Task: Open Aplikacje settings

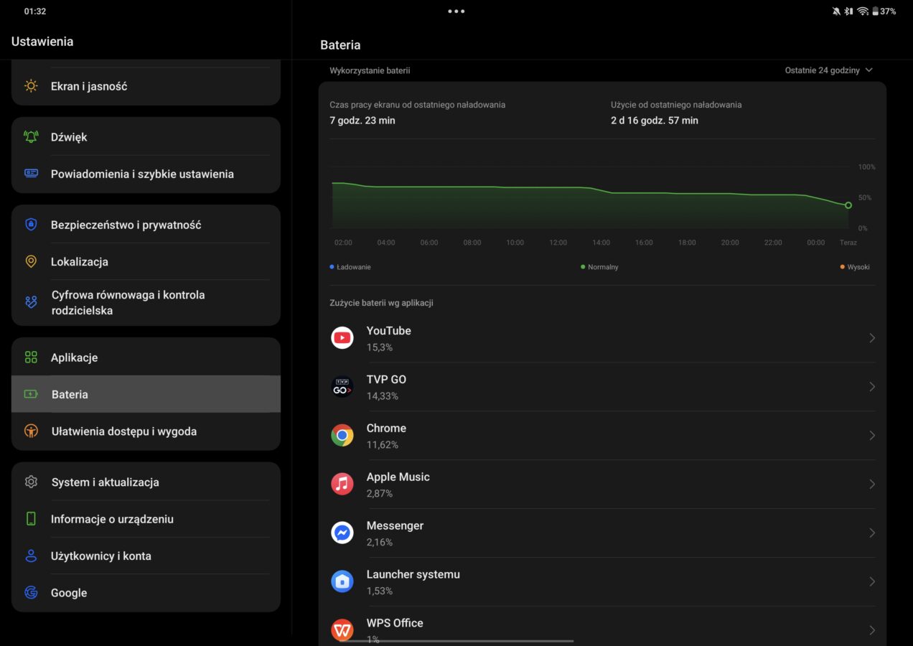Action: tap(146, 357)
